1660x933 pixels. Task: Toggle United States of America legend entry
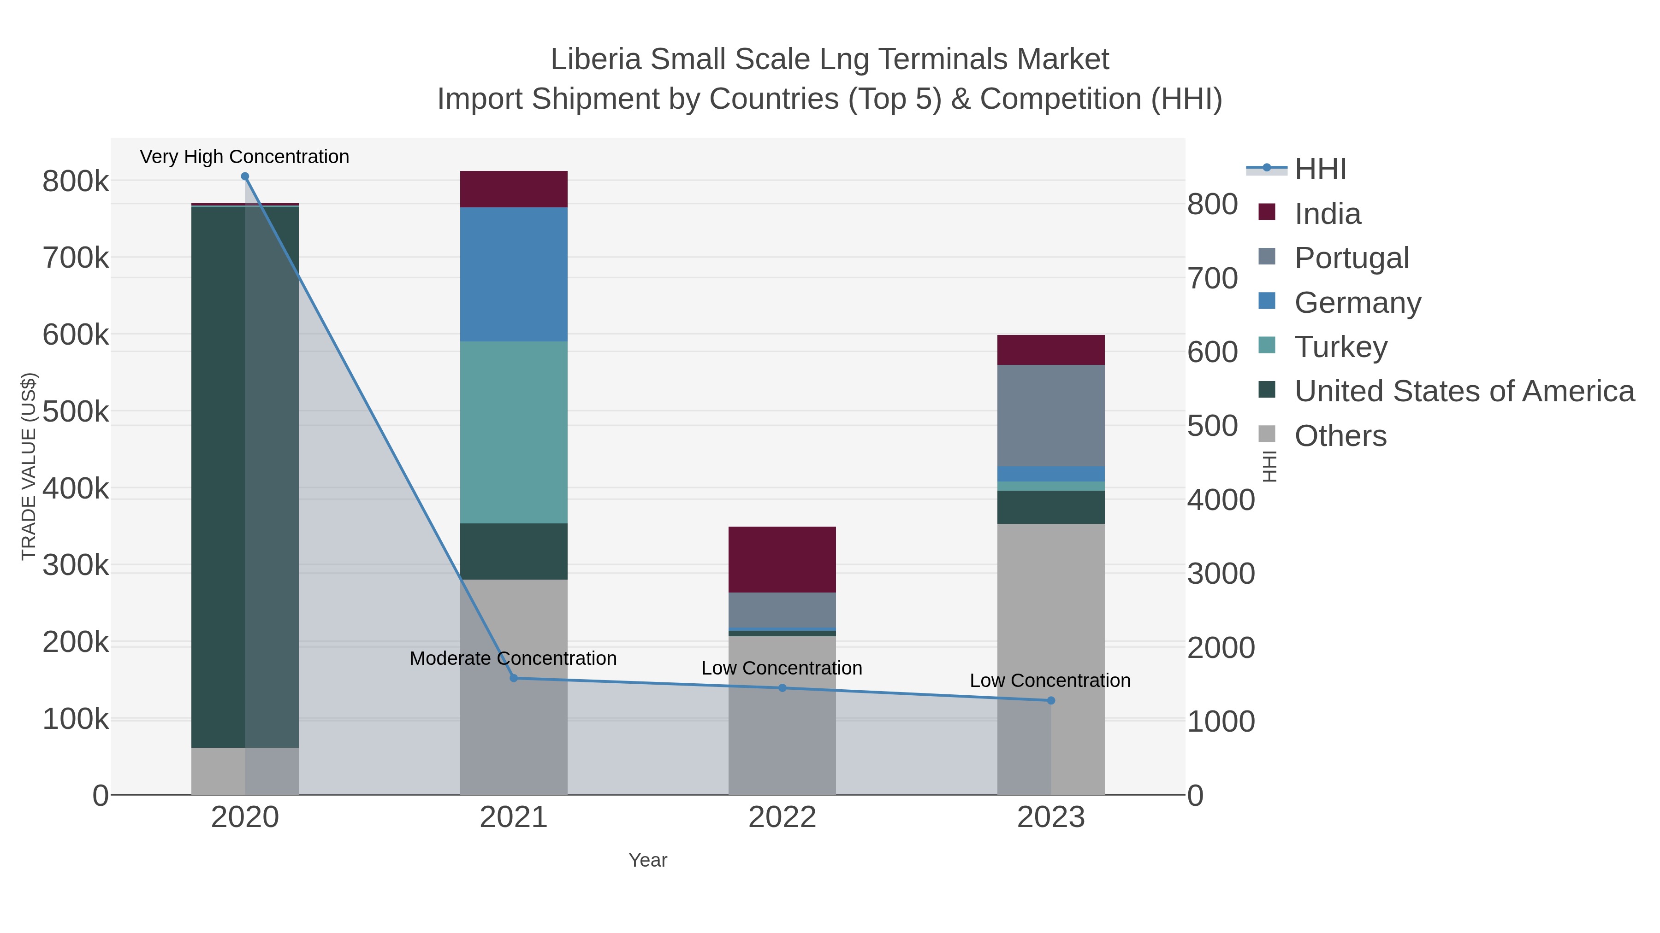[1446, 392]
